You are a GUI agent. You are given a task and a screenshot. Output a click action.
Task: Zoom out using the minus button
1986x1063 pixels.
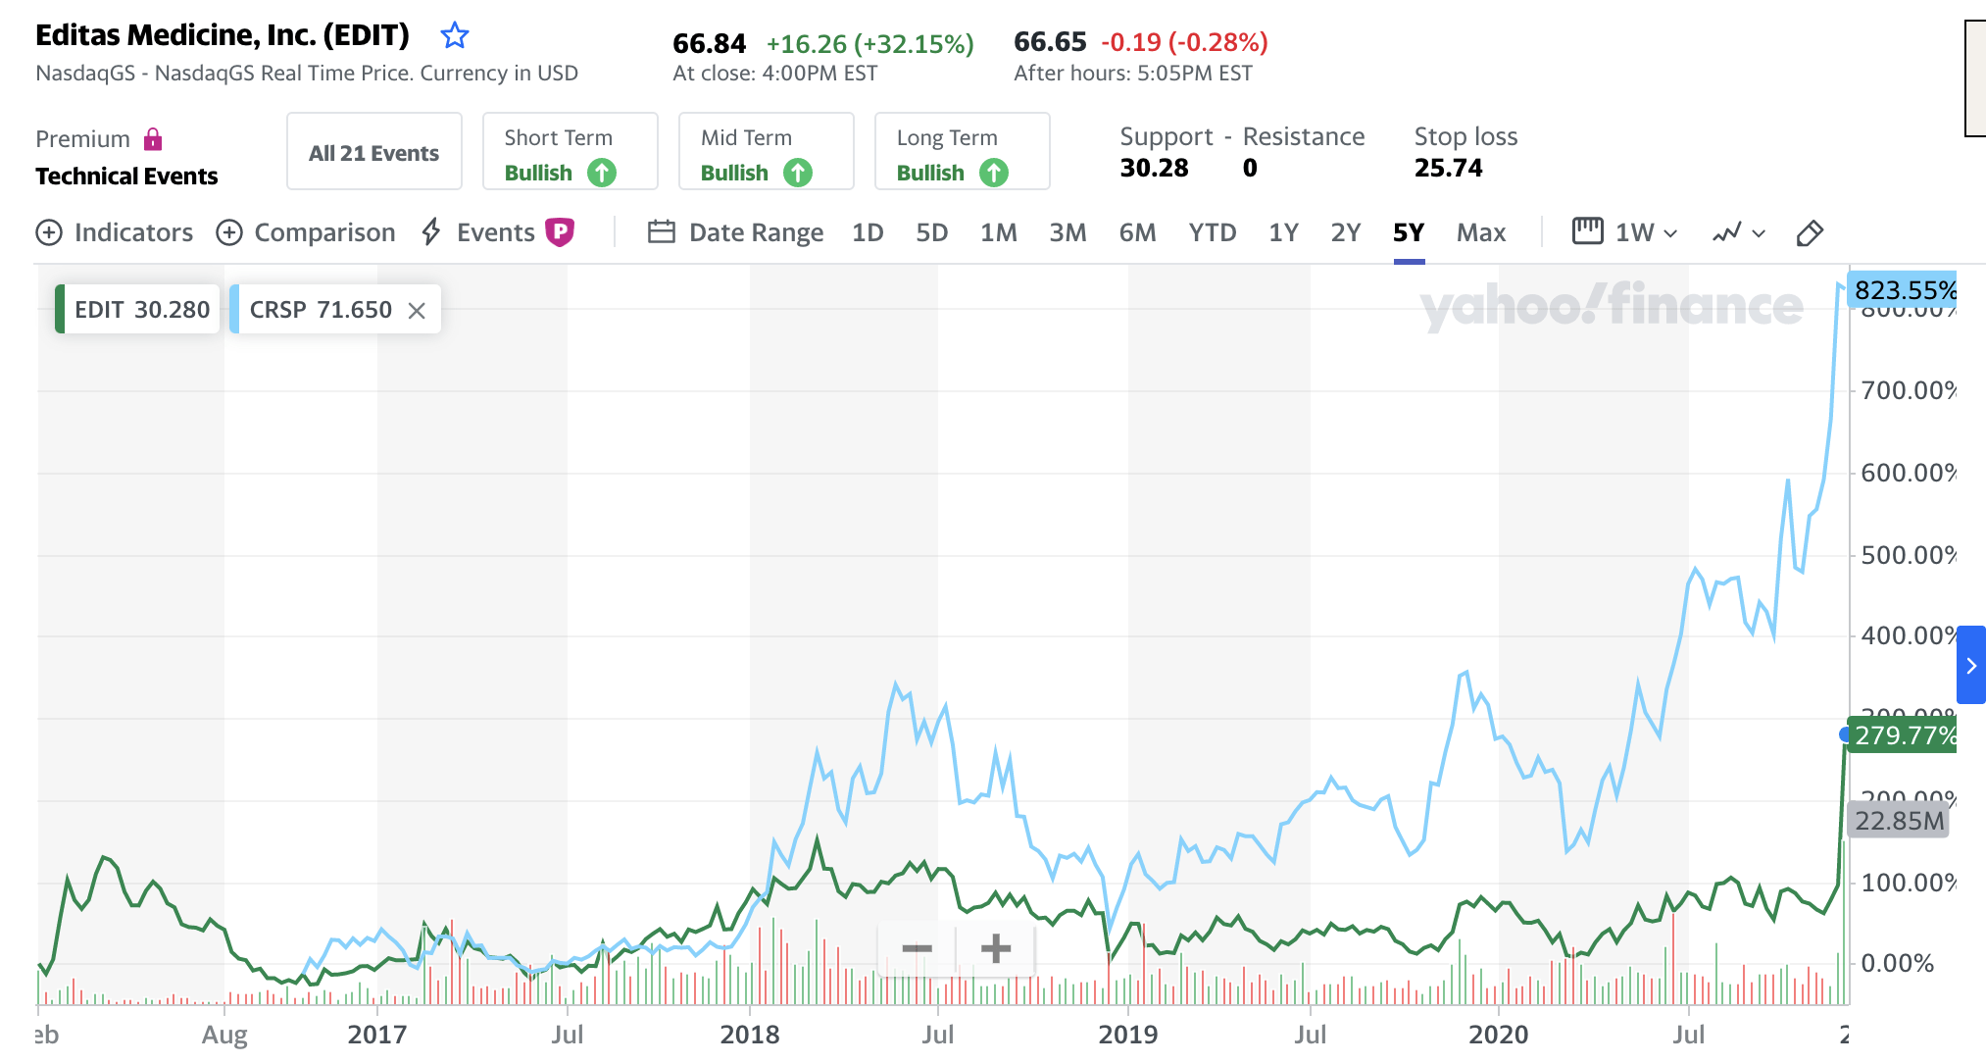(x=917, y=948)
